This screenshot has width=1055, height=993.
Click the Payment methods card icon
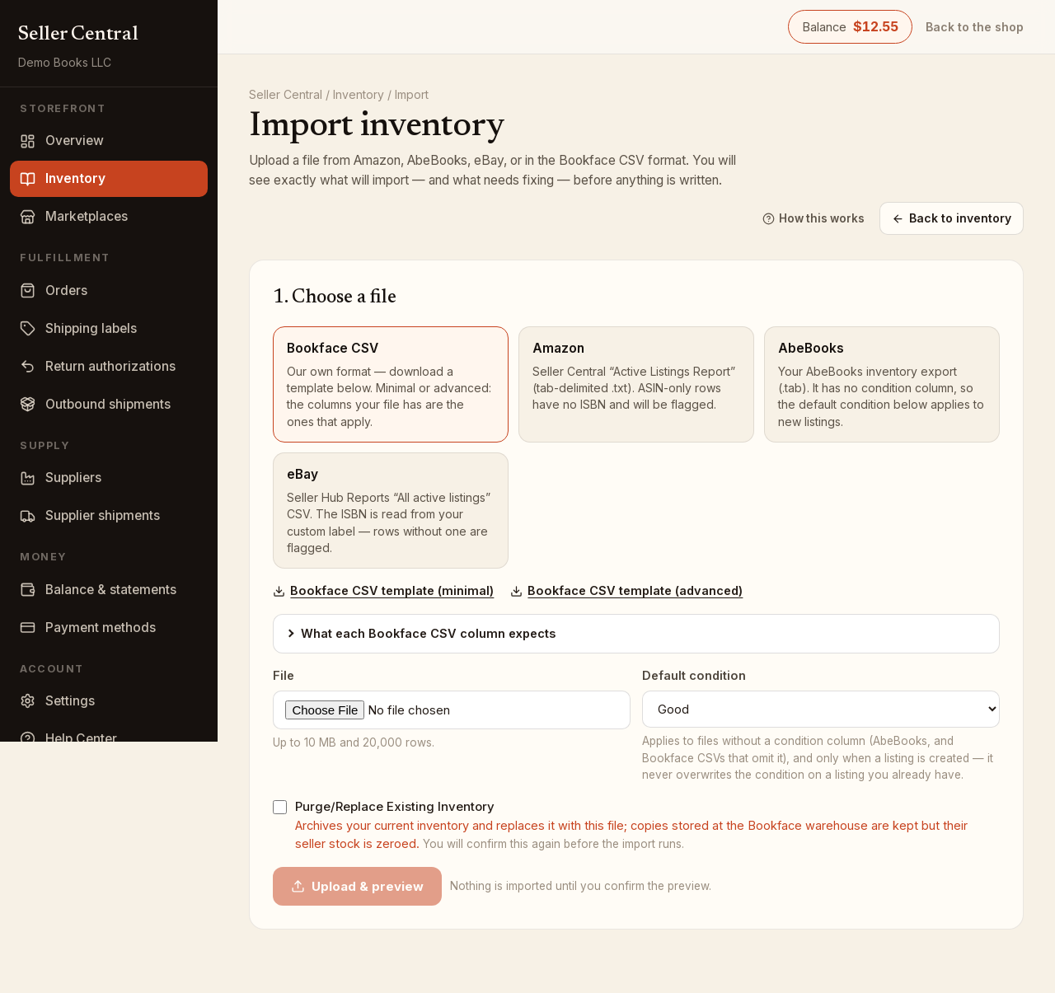(28, 628)
